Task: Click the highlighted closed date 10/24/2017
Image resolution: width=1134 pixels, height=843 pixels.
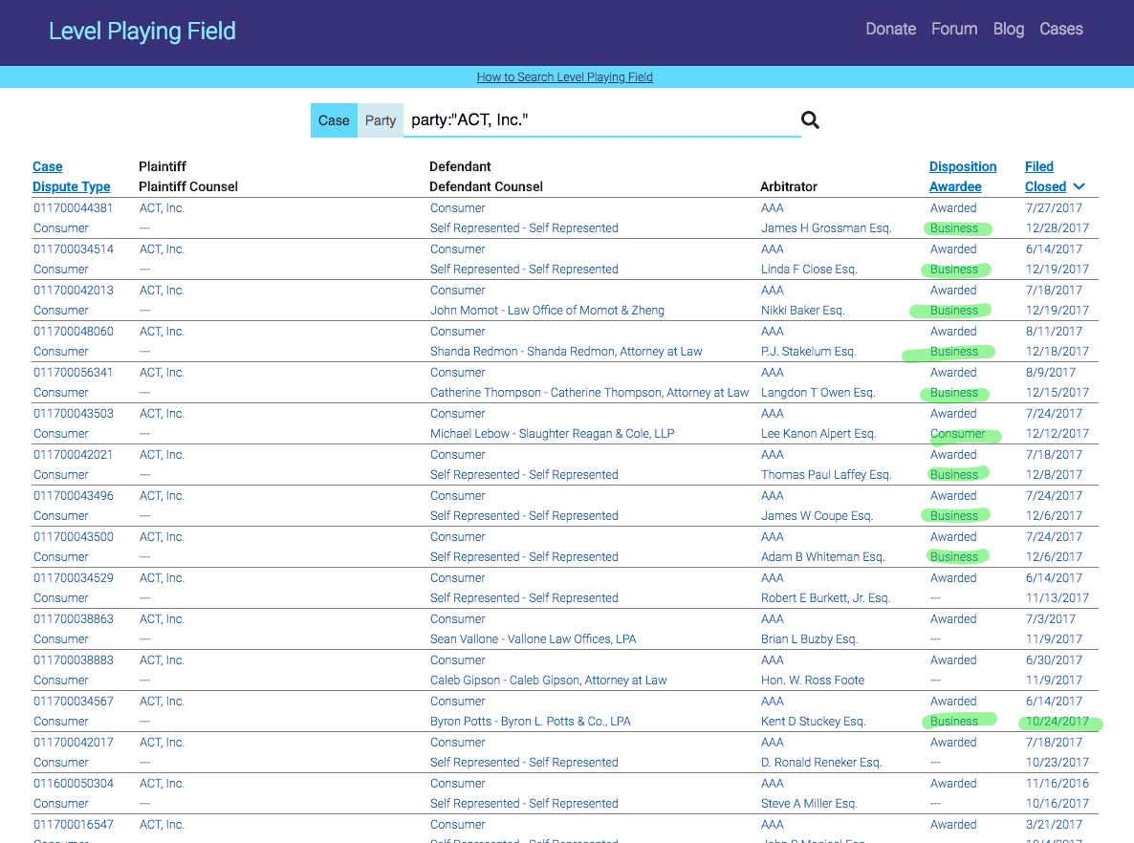Action: click(1057, 723)
